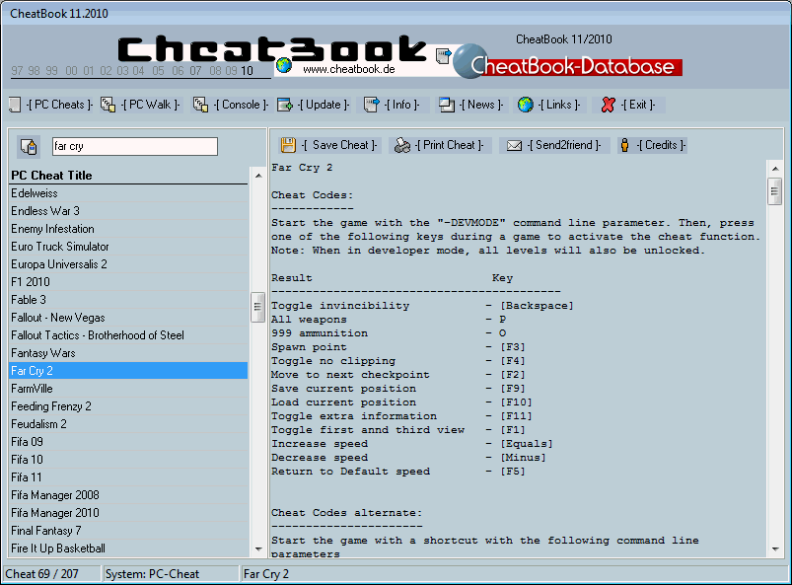Viewport: 792px width, 585px height.
Task: Click the red X Exit icon
Action: coord(609,105)
